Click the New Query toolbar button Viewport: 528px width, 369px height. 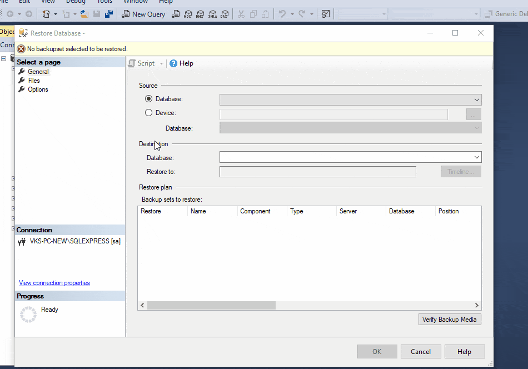coord(143,14)
